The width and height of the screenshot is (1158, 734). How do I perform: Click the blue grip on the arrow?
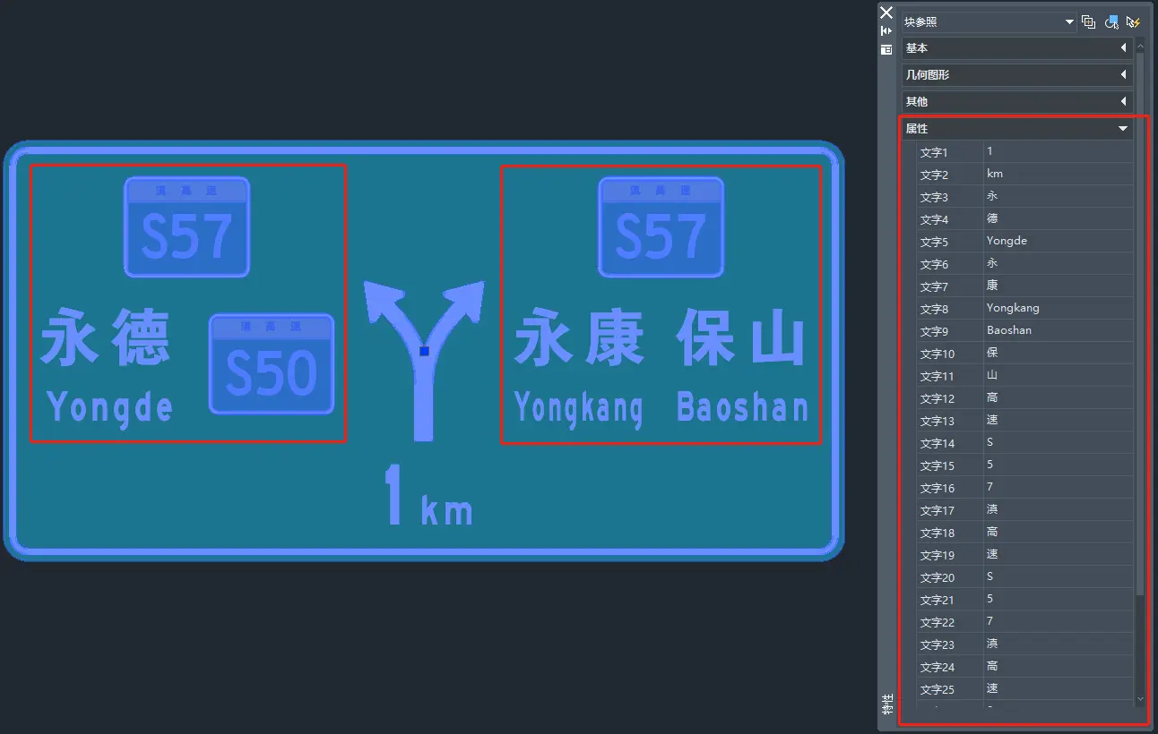(425, 351)
